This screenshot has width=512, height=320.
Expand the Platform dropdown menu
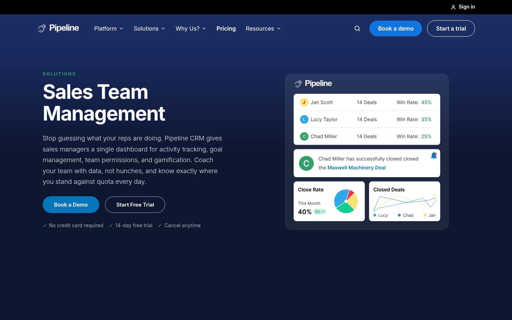coord(108,28)
